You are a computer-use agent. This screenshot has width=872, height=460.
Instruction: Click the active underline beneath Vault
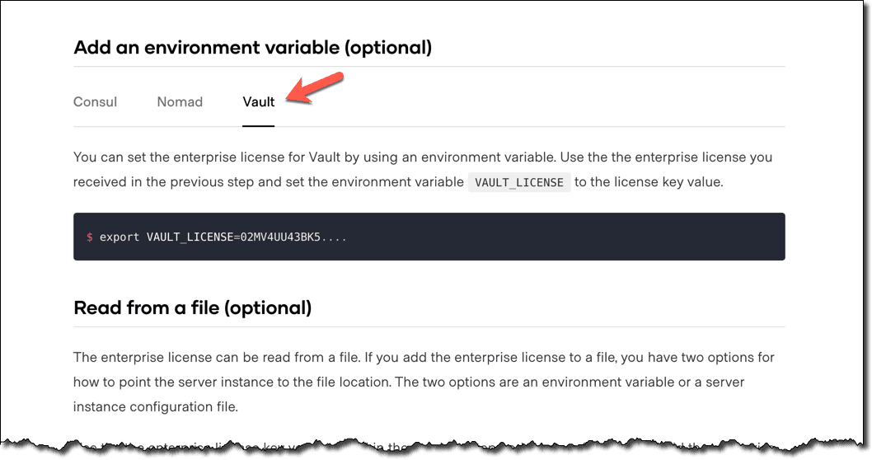coord(258,125)
